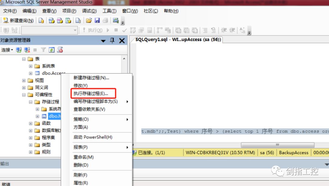329x186 pixels.
Task: Open the Connect (连接) dropdown
Action: tap(7, 50)
